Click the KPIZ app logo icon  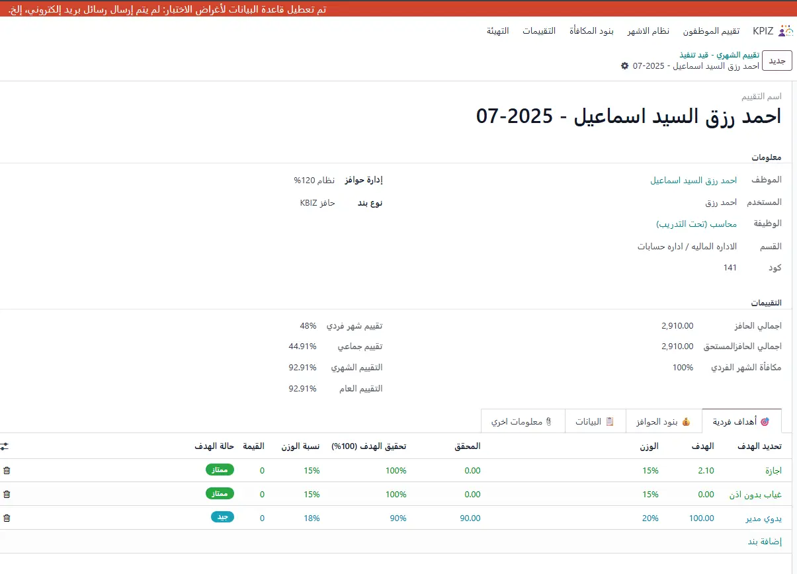point(785,31)
